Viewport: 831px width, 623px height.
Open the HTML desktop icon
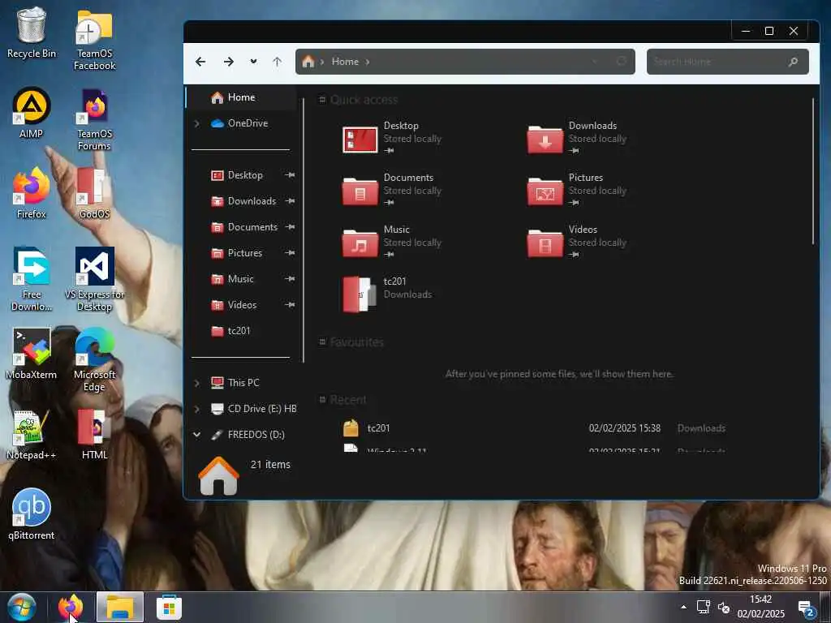pyautogui.click(x=94, y=435)
